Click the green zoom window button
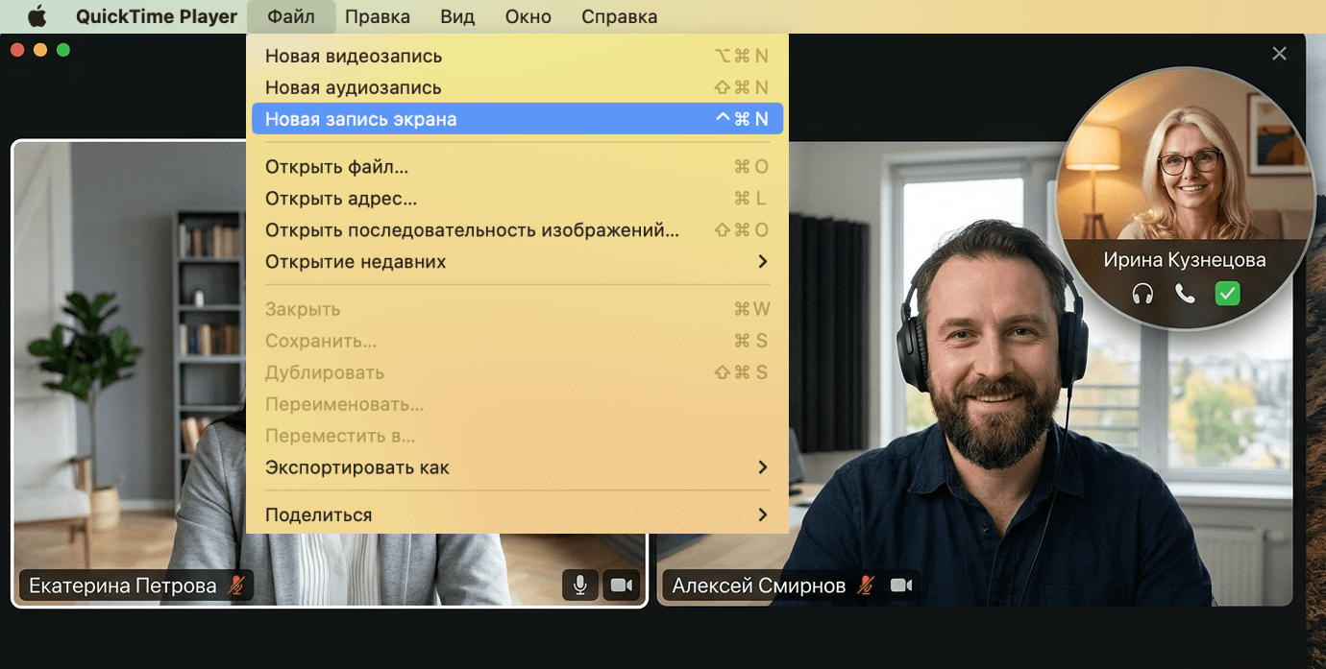 [63, 50]
